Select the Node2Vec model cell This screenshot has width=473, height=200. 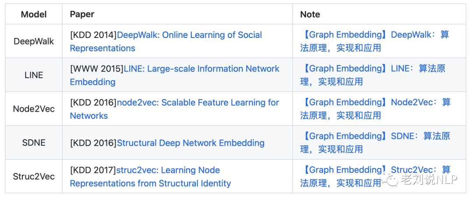[34, 109]
